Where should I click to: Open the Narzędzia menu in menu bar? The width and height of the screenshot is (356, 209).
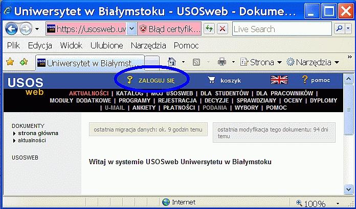pos(148,46)
